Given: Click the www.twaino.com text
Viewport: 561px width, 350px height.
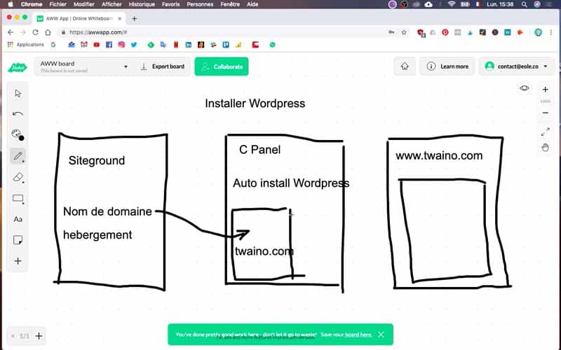Looking at the screenshot, I should pyautogui.click(x=439, y=155).
